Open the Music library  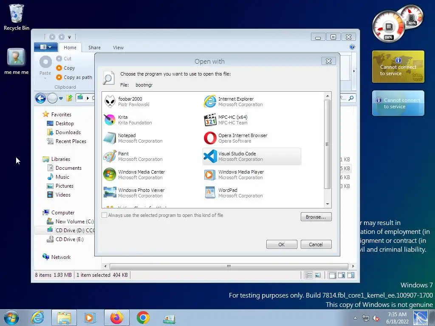tap(58, 177)
